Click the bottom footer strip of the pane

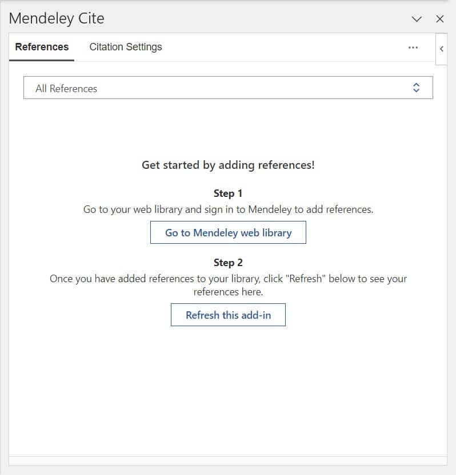coord(228,461)
